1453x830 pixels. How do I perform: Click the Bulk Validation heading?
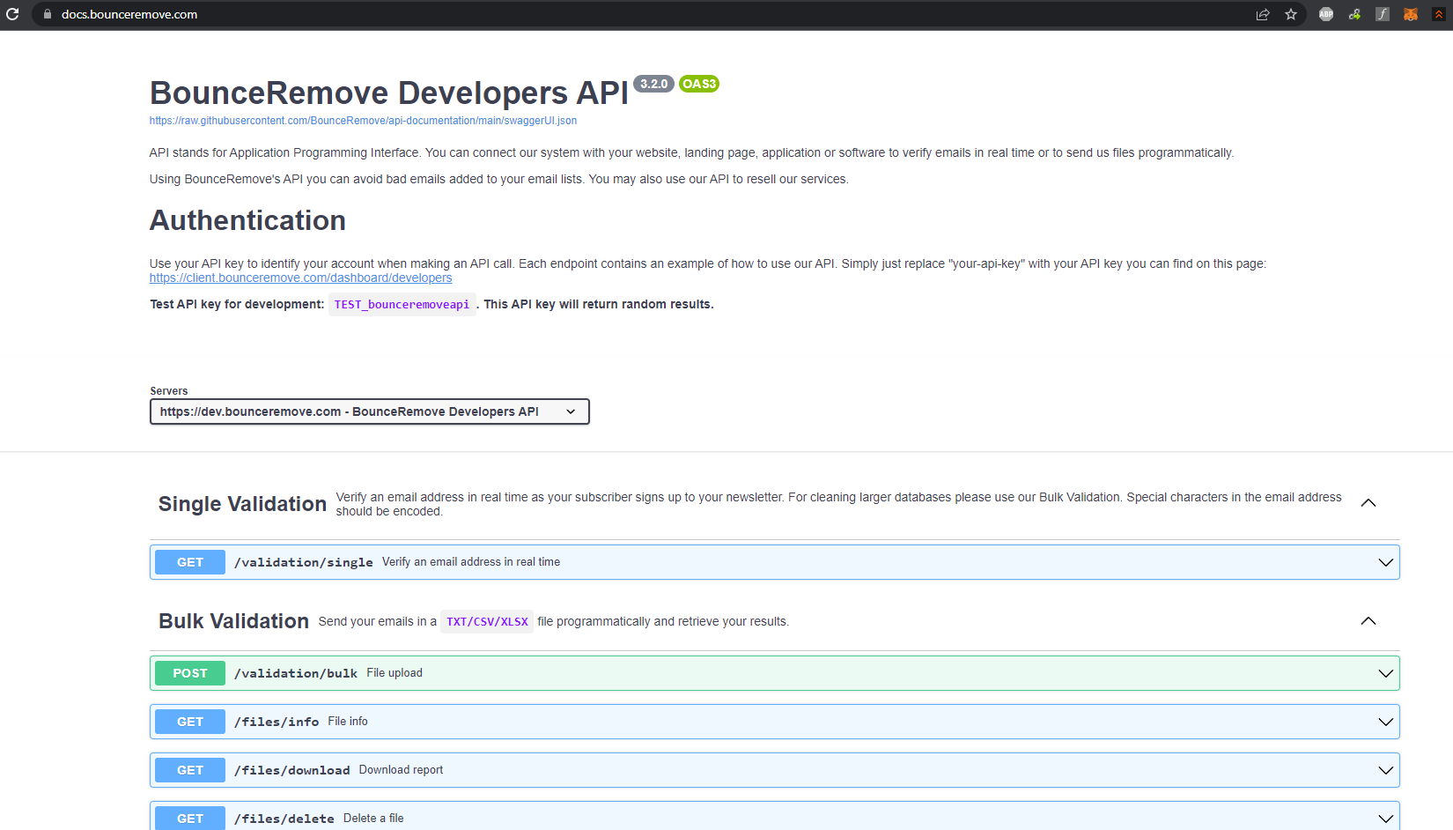tap(233, 621)
